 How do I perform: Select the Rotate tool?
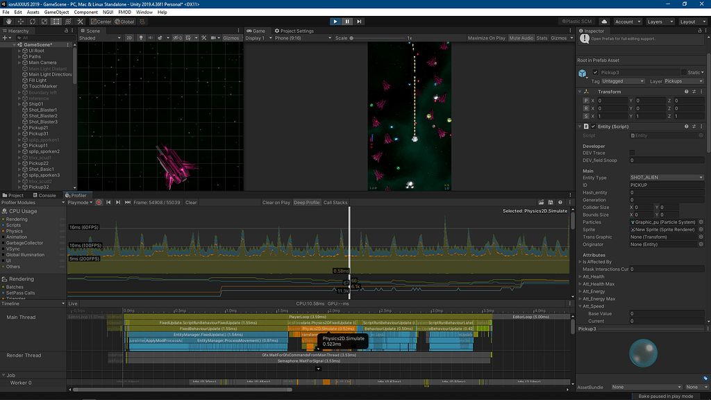(x=32, y=21)
